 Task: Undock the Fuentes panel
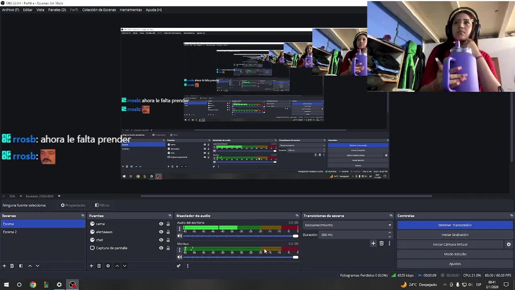point(170,216)
